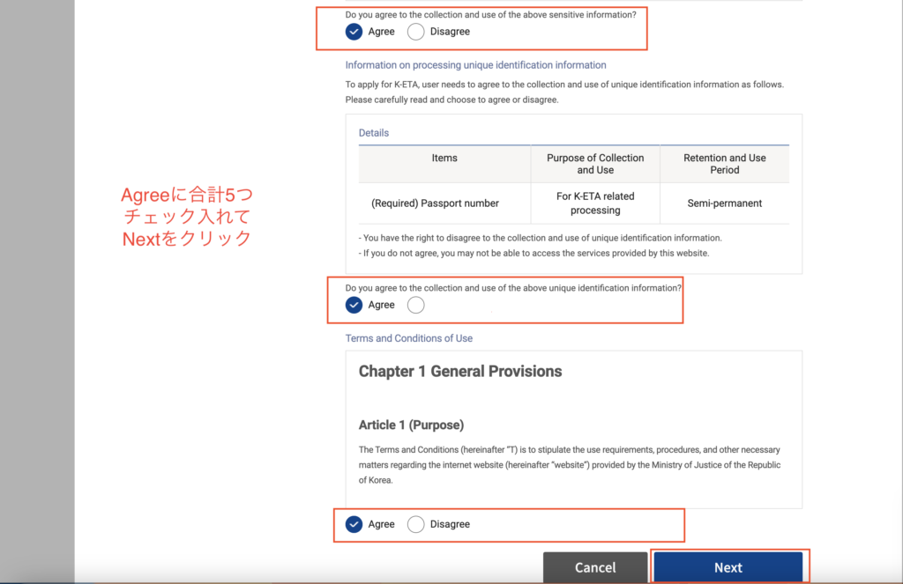The height and width of the screenshot is (584, 903).
Task: Click the For K-ETA related processing cell
Action: click(595, 203)
